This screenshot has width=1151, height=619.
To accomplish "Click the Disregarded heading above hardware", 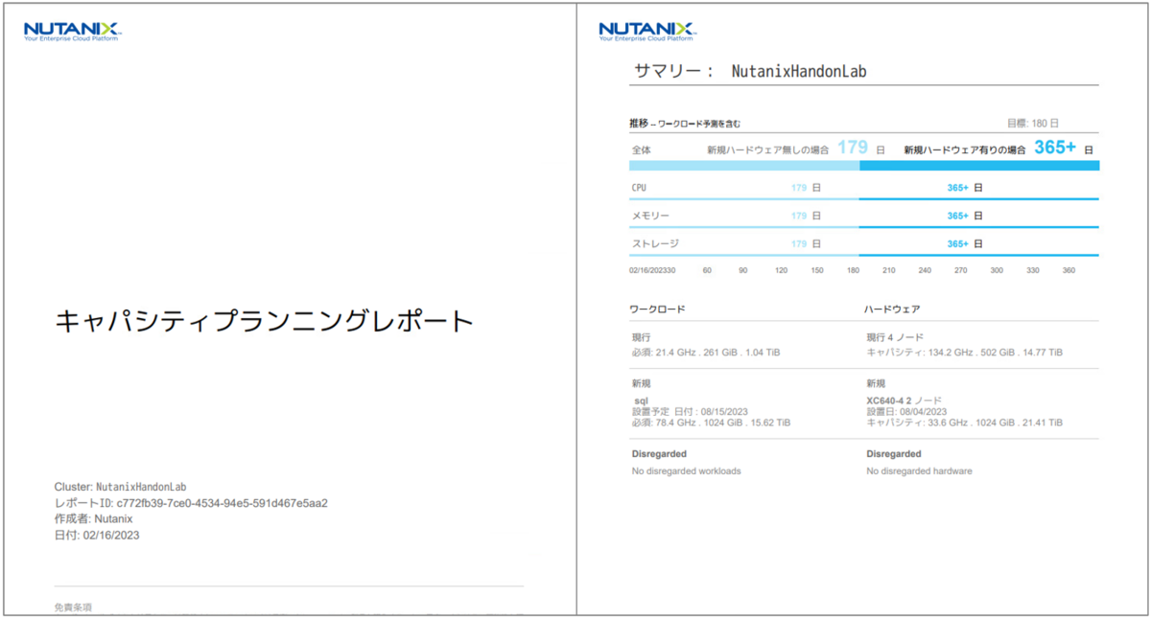I will pyautogui.click(x=894, y=454).
